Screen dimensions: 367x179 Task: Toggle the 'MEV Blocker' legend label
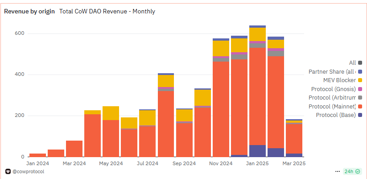click(339, 80)
